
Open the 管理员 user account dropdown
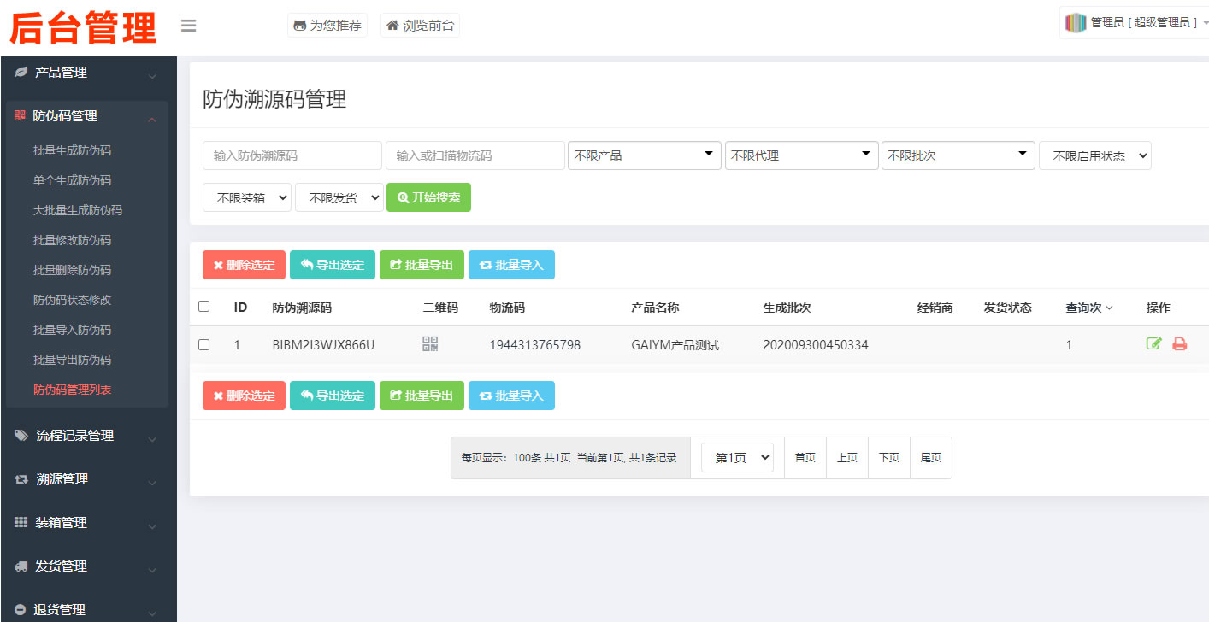pos(1135,23)
